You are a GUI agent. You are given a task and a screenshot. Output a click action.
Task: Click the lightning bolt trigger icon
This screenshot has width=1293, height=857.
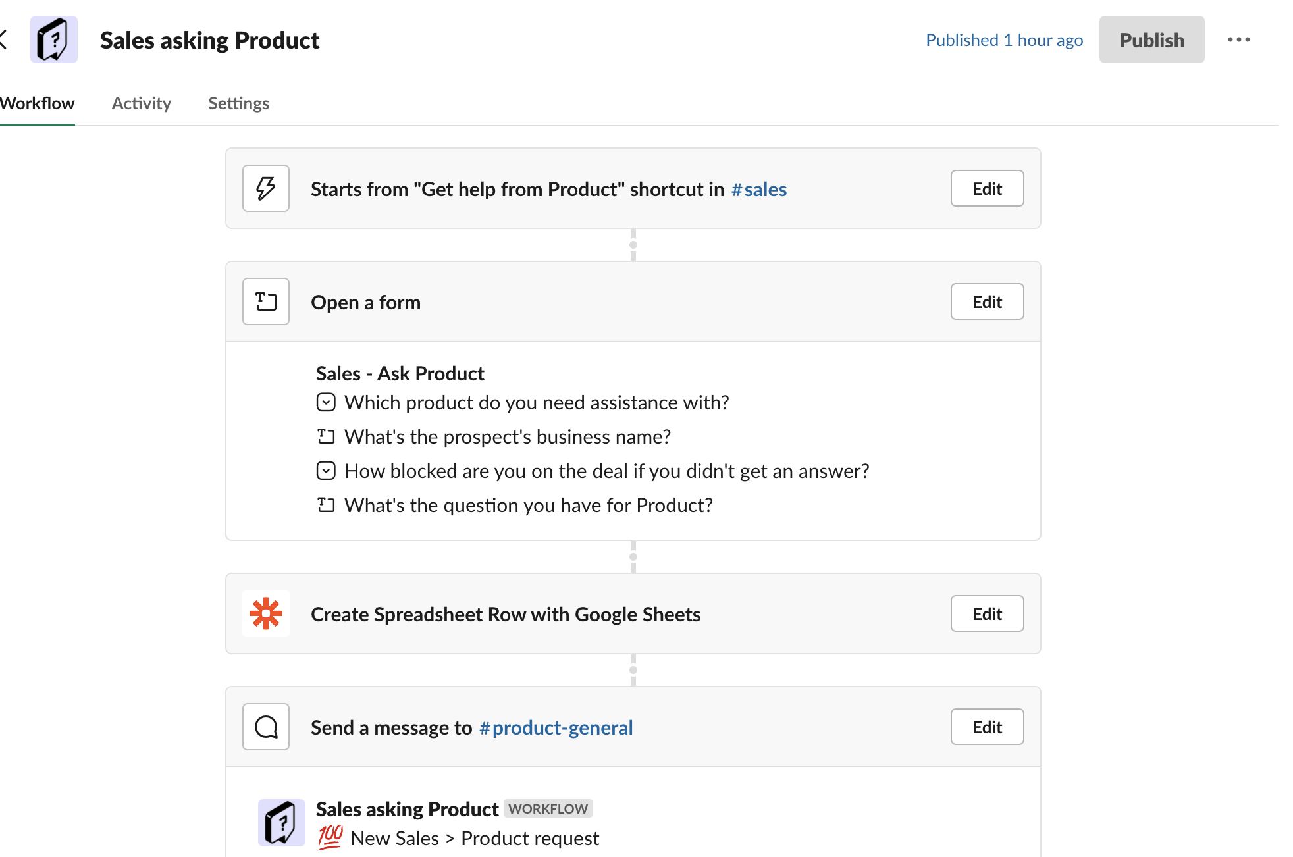[266, 188]
